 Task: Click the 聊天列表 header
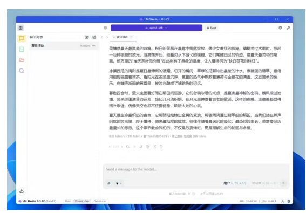point(36,37)
